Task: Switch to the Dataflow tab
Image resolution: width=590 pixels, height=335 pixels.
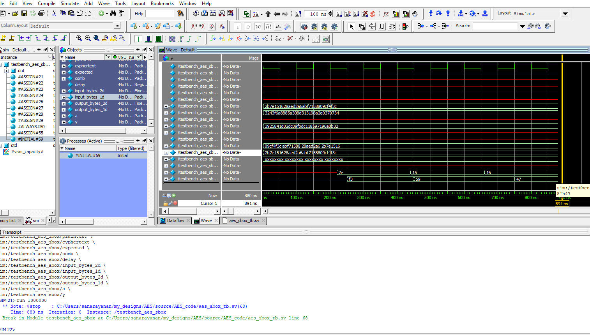Action: 175,220
